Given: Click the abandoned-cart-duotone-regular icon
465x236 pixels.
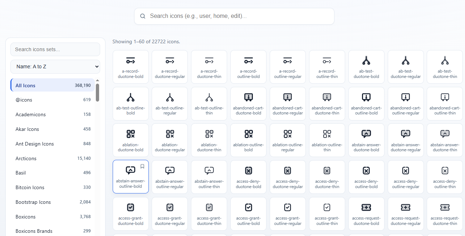Looking at the screenshot, I should (288, 104).
